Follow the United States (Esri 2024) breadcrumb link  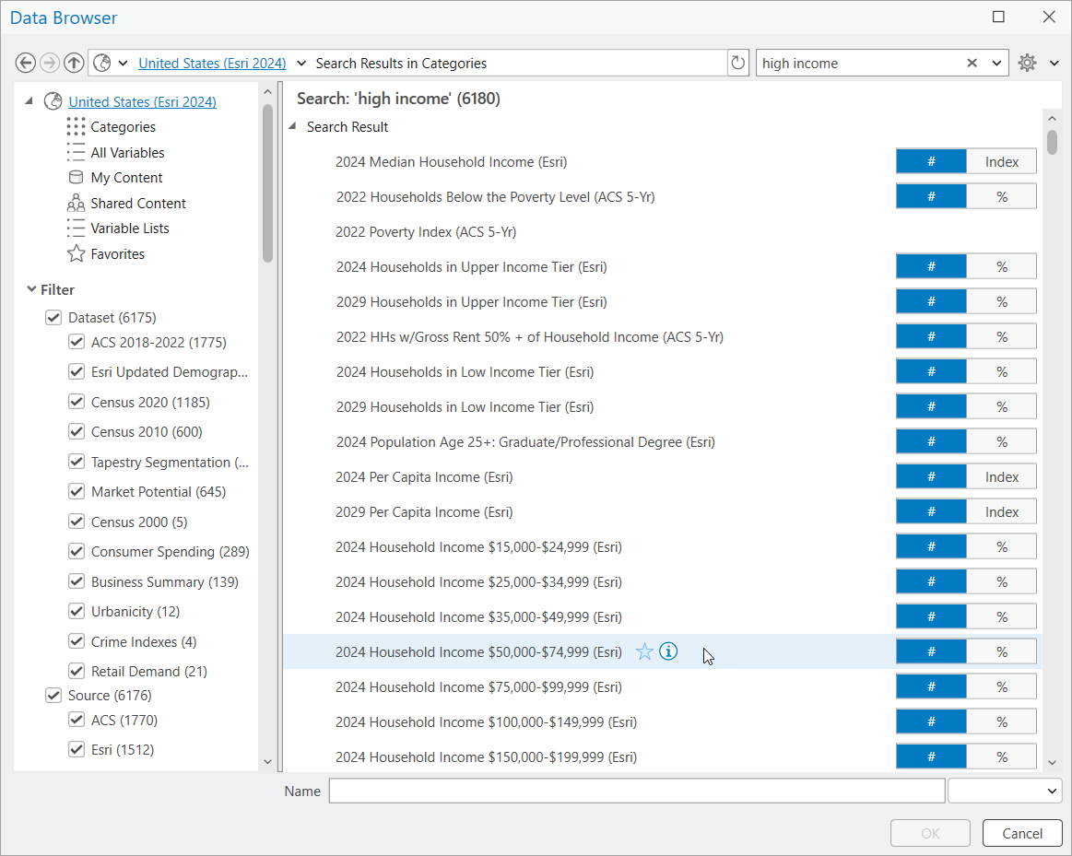pyautogui.click(x=212, y=63)
